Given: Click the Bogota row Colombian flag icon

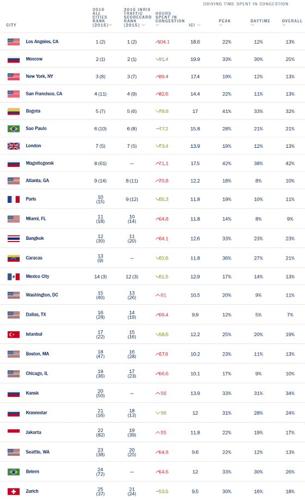Looking at the screenshot, I should (14, 111).
